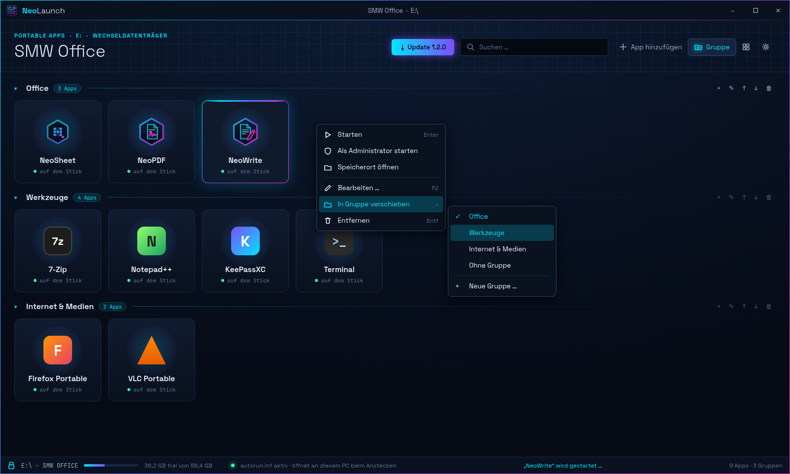This screenshot has width=790, height=474.
Task: Click App hinzufügen
Action: [651, 47]
